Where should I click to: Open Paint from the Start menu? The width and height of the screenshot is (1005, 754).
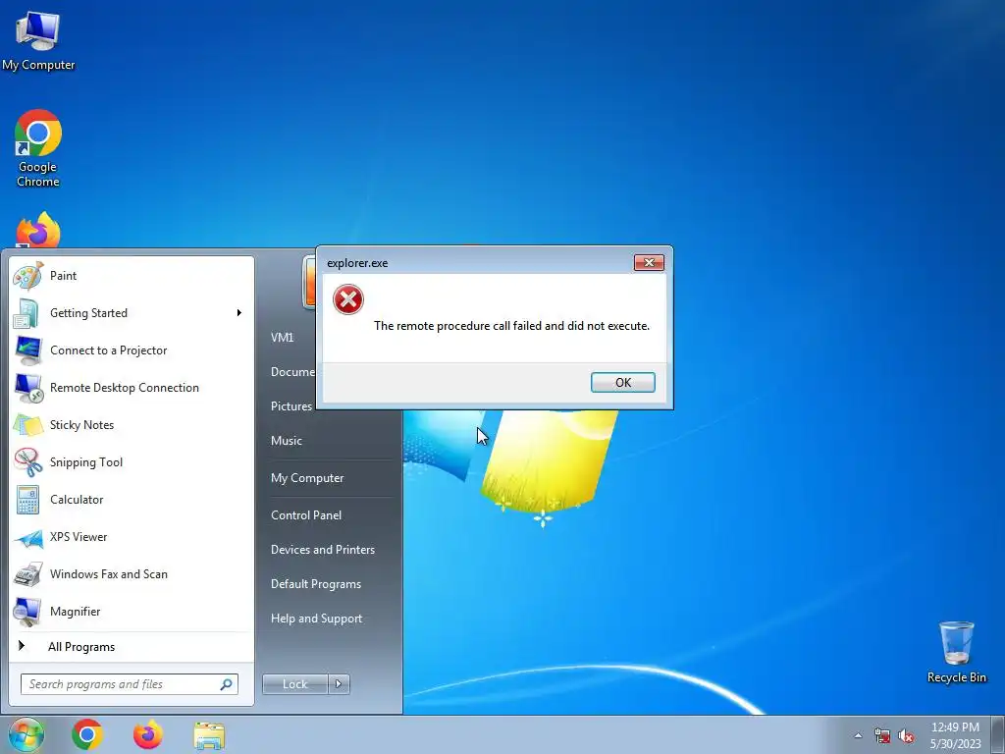(132, 276)
